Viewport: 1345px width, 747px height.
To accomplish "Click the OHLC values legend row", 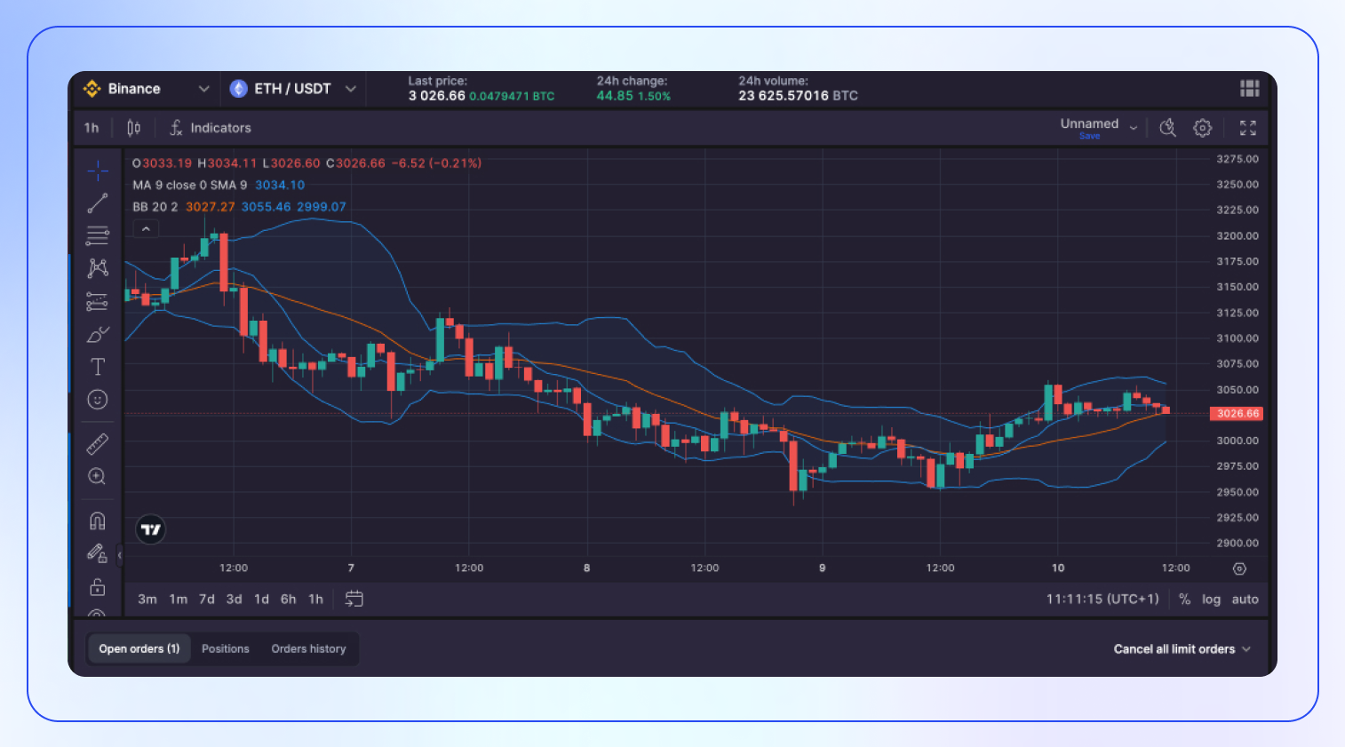I will point(306,163).
